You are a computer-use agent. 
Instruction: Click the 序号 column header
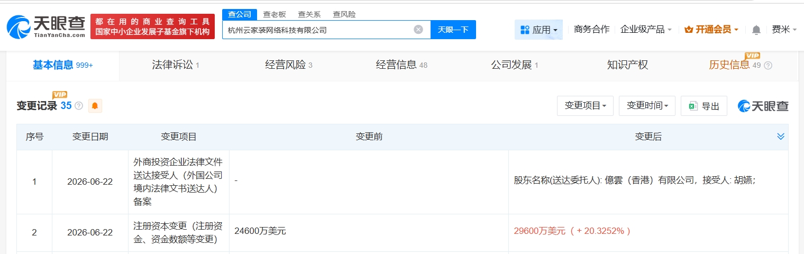34,137
